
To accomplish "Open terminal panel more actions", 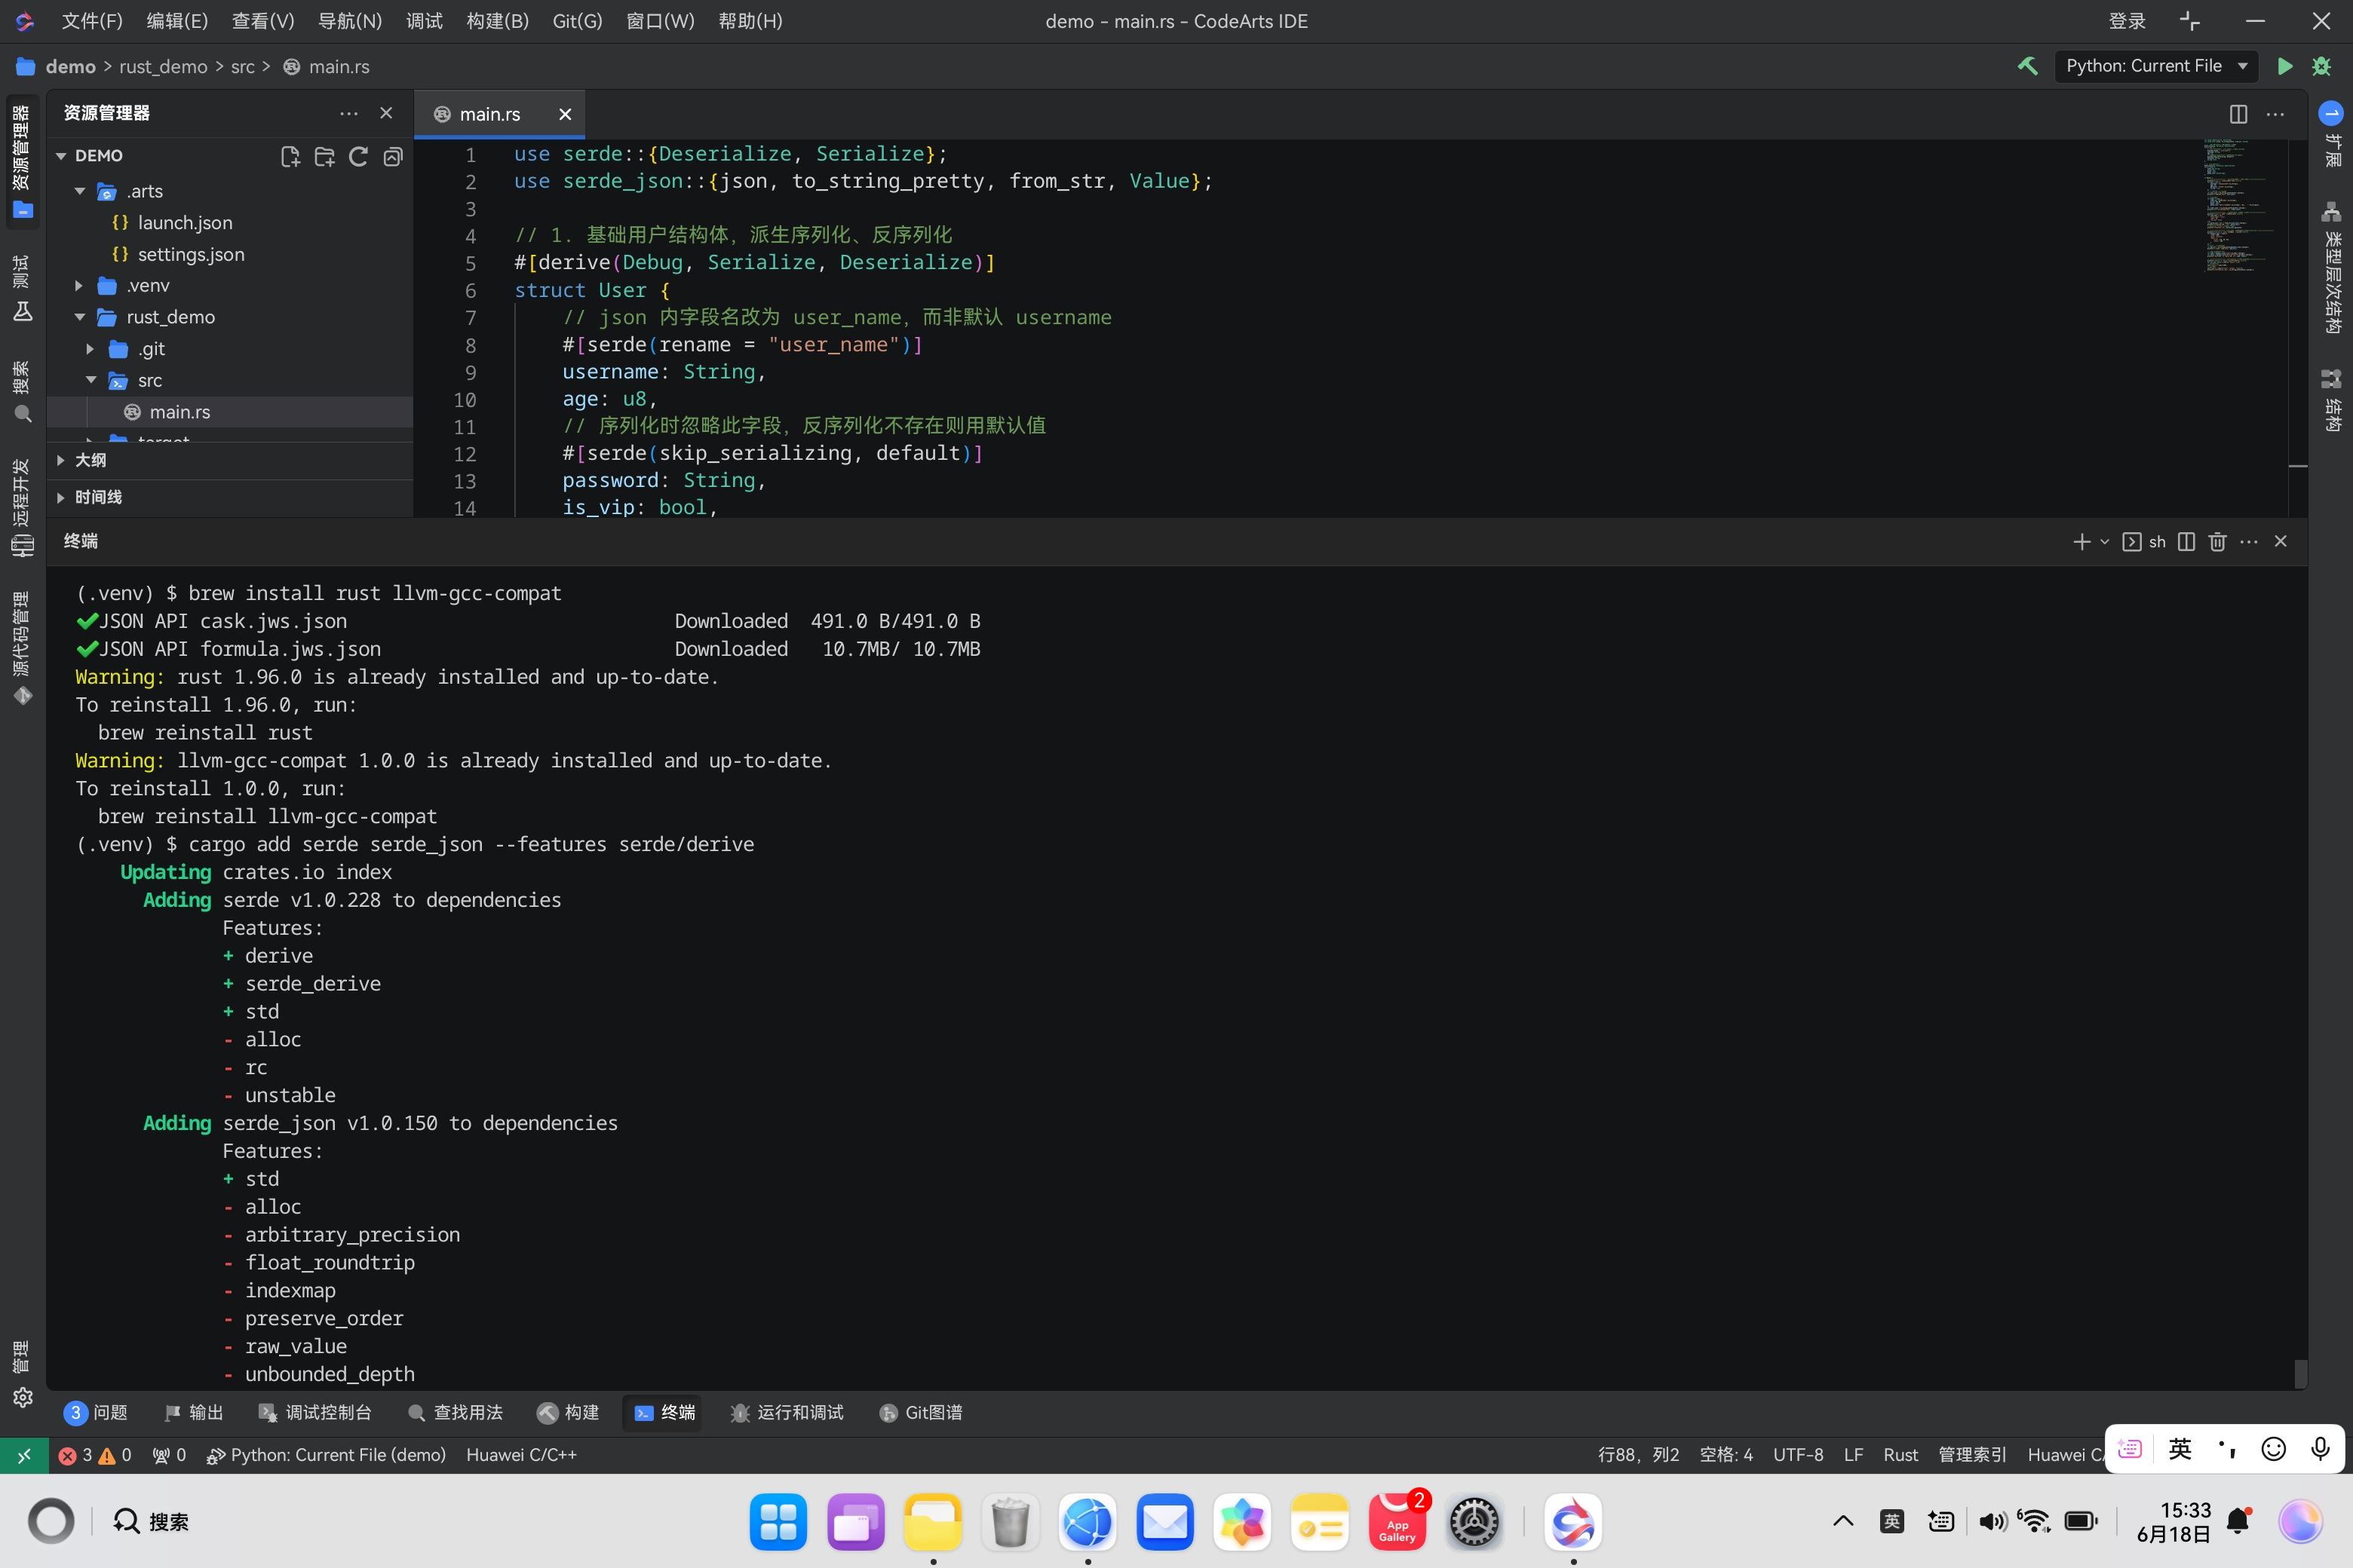I will point(2249,541).
